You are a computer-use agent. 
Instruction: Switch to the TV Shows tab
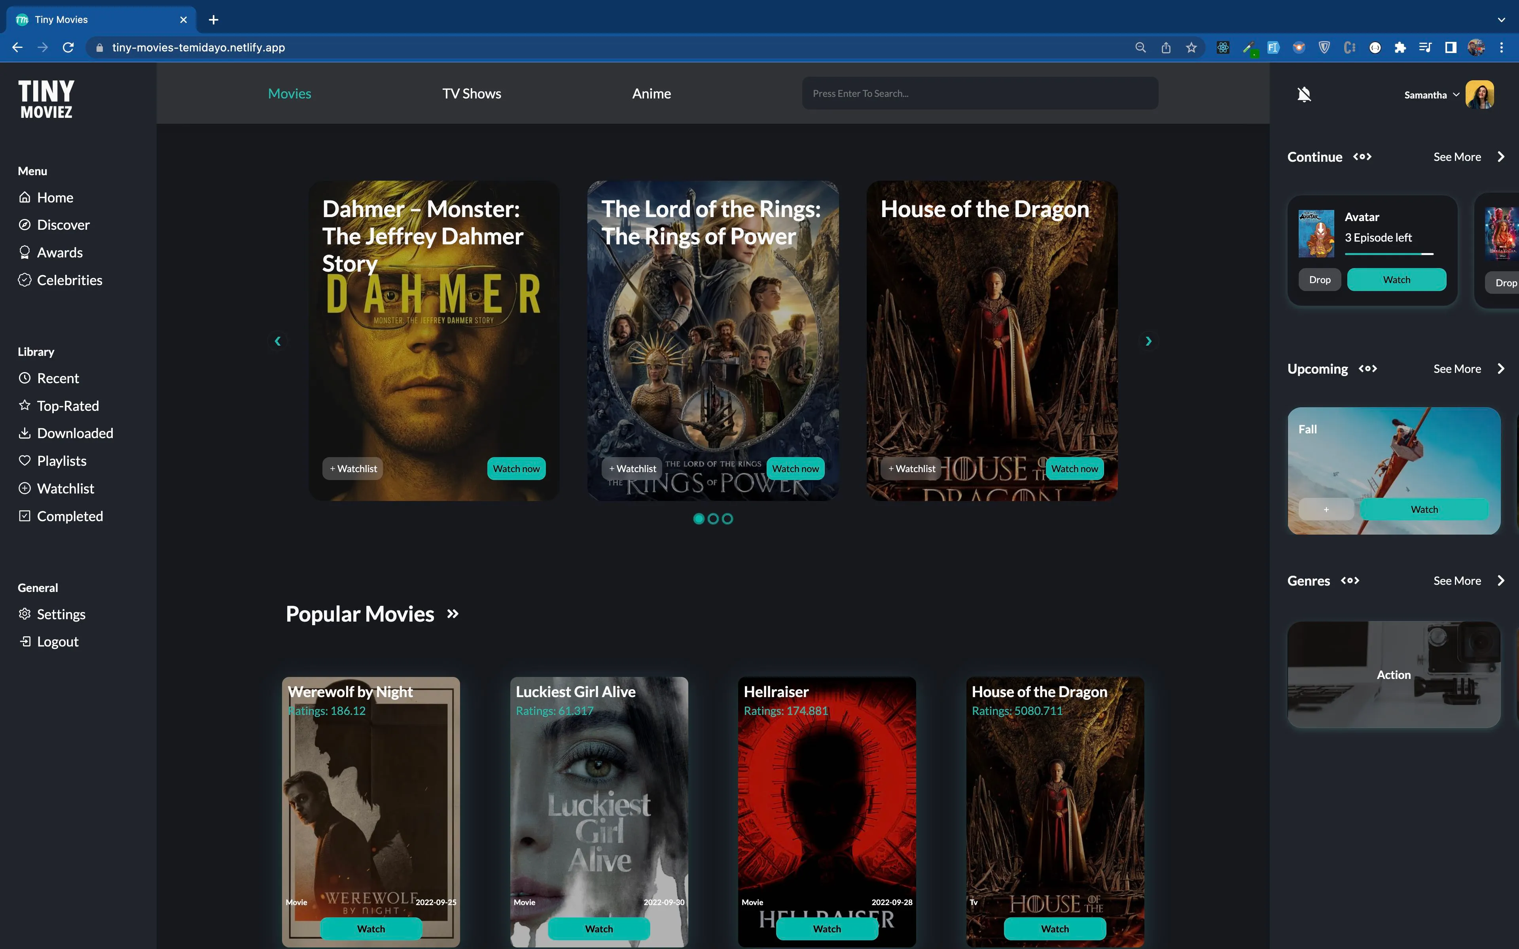click(472, 94)
